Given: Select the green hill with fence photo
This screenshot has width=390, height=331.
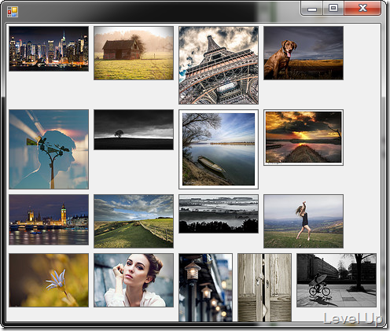Looking at the screenshot, I should tap(134, 221).
